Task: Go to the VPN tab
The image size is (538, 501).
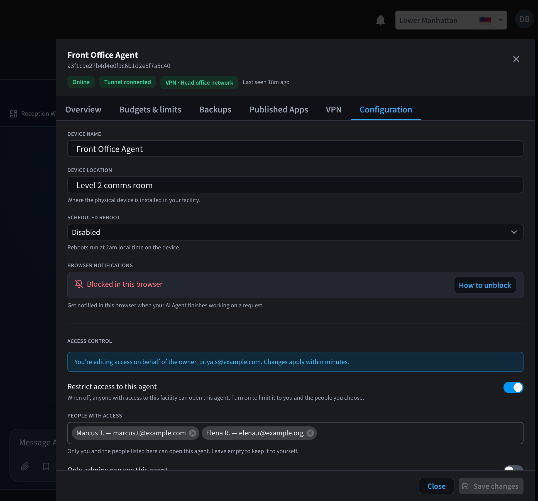Action: point(334,109)
